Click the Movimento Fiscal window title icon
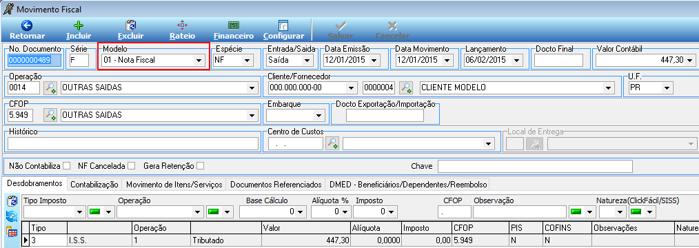This screenshot has height=248, width=699. tap(8, 8)
